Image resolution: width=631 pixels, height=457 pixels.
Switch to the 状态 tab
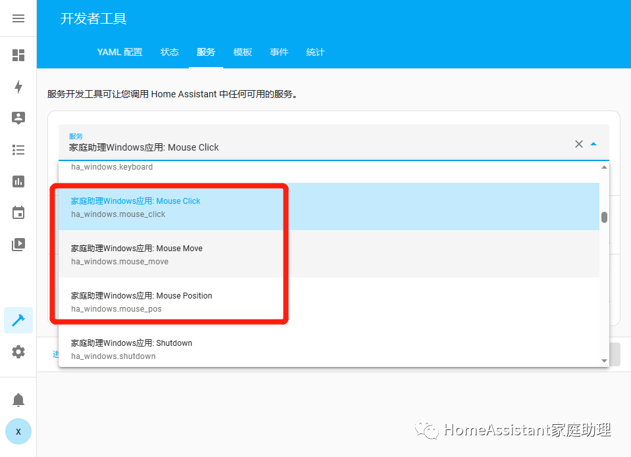click(x=169, y=53)
